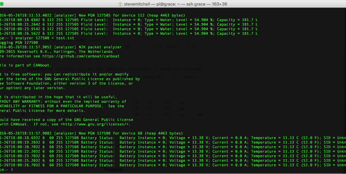Viewport: 346px width, 174px height.
Task: Click 'either version 3 of the License, or' line
Action: pos(66,83)
